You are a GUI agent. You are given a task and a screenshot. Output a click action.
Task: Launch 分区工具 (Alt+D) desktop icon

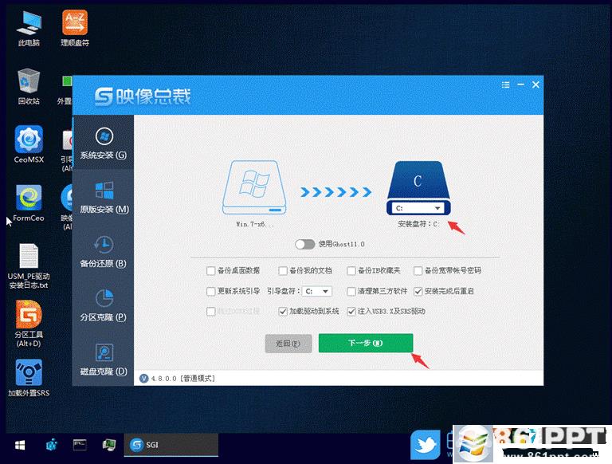29,324
